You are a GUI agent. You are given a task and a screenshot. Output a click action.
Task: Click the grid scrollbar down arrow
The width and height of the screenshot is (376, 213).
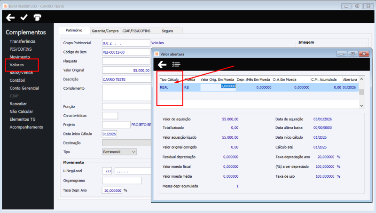click(x=361, y=106)
